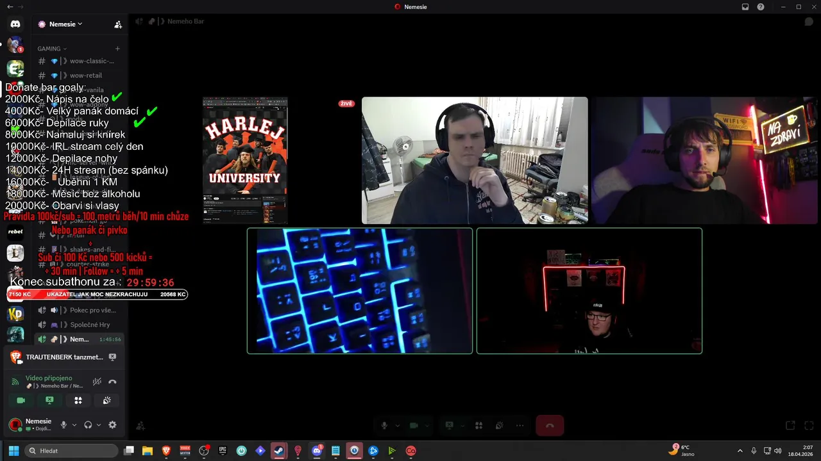Screen dimensions: 821x461
Task: Open OBS Studio from taskbar
Action: click(x=204, y=451)
